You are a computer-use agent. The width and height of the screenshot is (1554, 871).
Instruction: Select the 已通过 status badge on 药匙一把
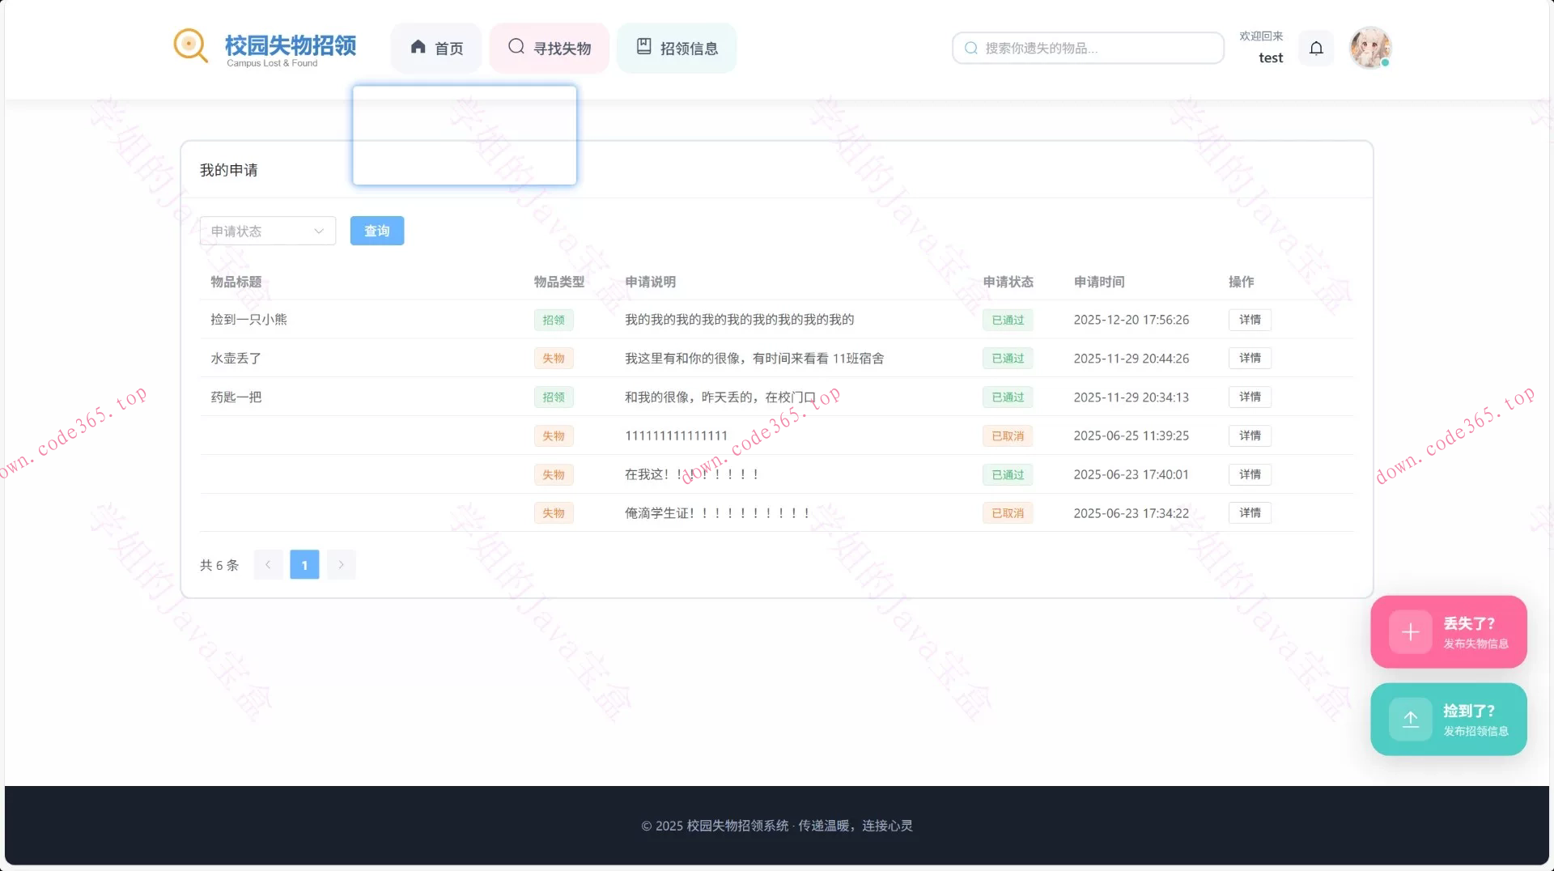[x=1007, y=397]
